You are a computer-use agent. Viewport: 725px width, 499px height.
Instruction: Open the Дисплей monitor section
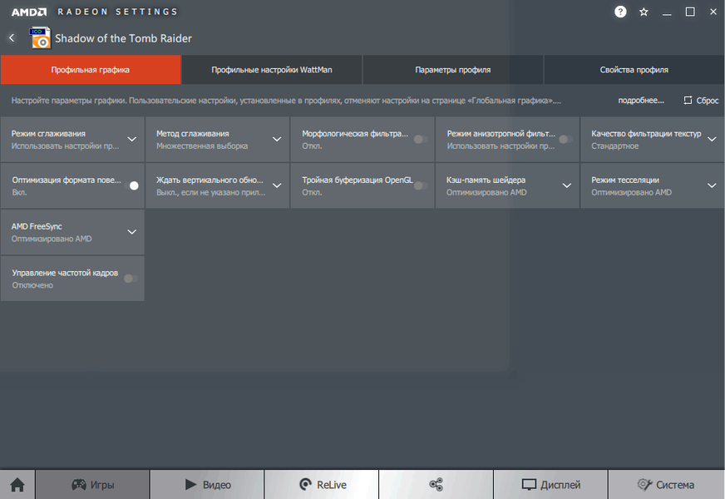click(550, 485)
